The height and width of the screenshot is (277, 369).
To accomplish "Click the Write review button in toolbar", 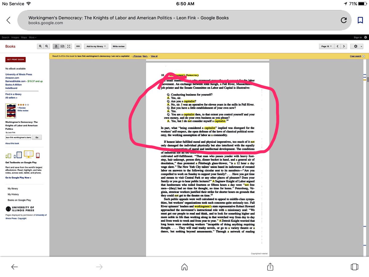I will (118, 46).
